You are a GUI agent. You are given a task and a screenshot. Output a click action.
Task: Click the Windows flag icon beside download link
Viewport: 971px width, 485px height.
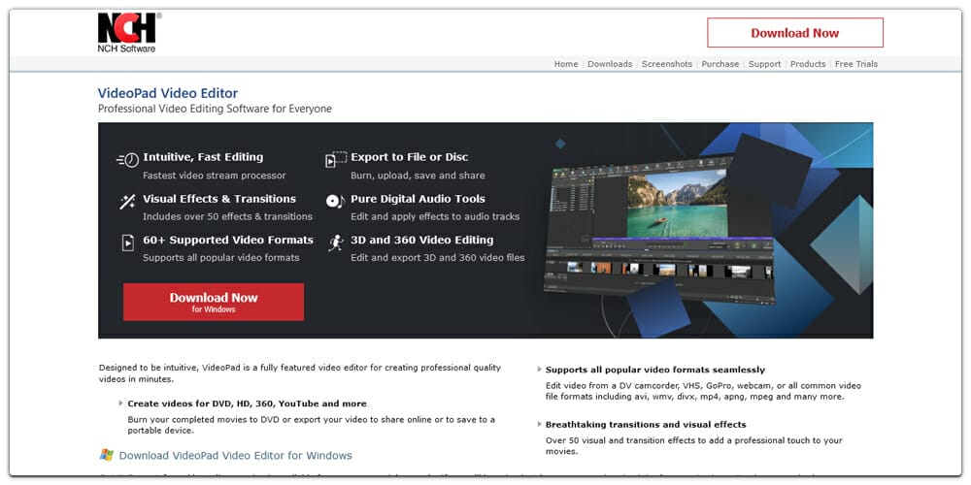tap(107, 455)
